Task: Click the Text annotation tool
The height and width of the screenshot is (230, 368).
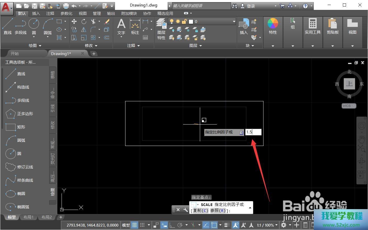Action: point(121,26)
